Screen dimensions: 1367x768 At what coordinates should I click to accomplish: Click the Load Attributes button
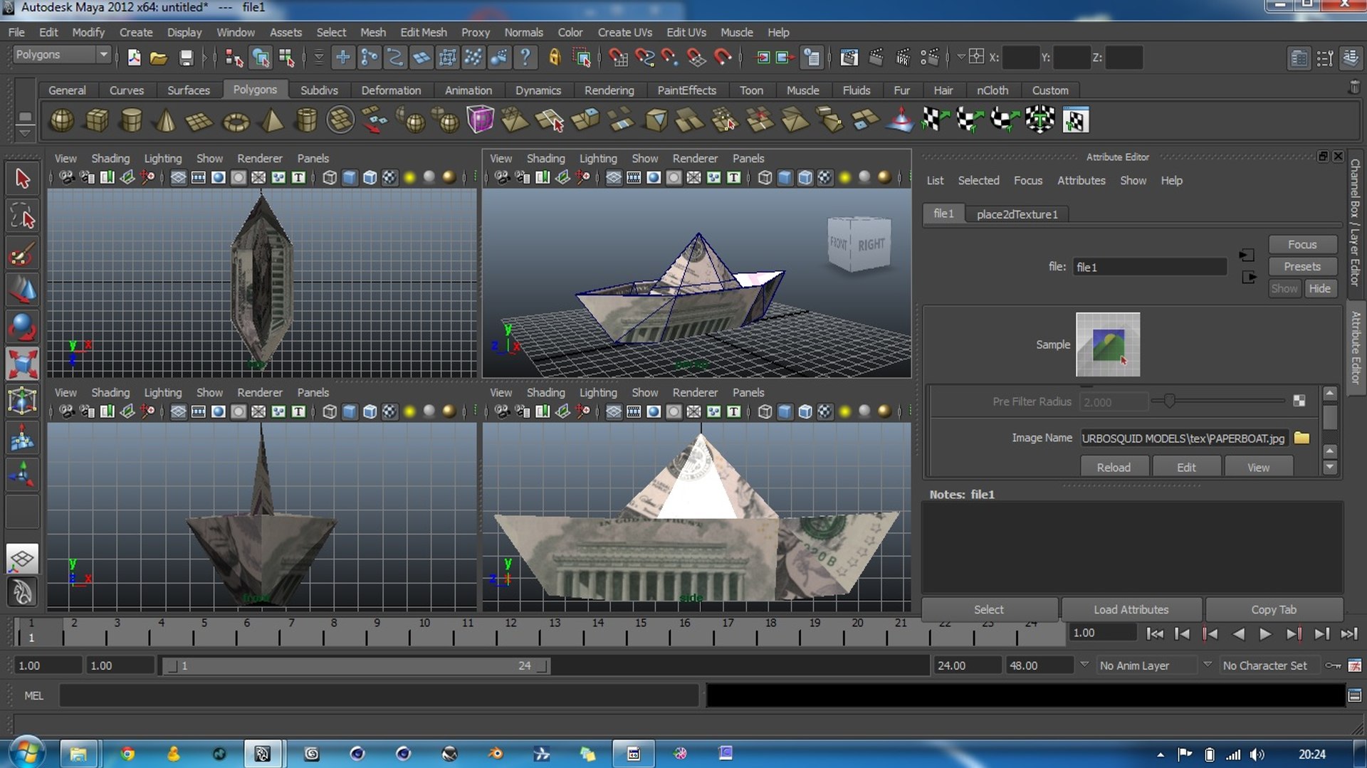coord(1131,609)
